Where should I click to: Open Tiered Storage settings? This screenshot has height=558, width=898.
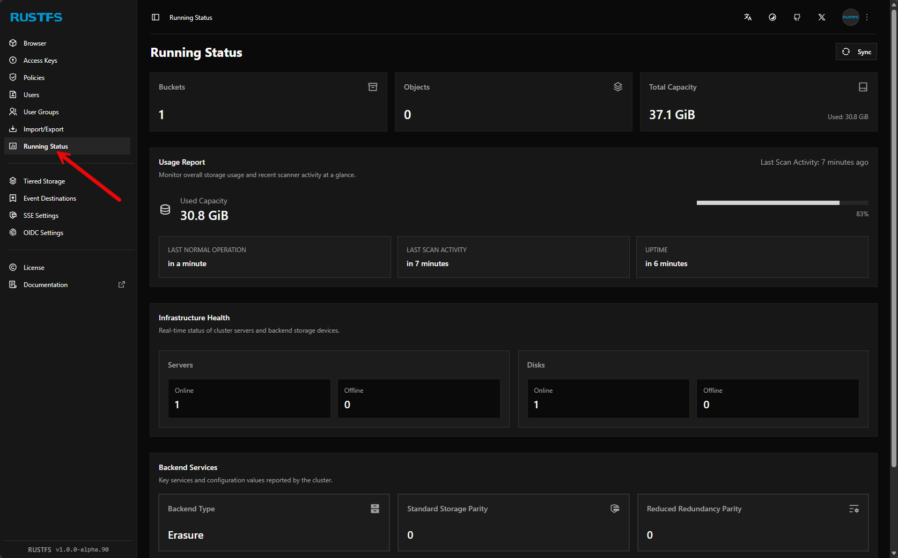pos(44,181)
